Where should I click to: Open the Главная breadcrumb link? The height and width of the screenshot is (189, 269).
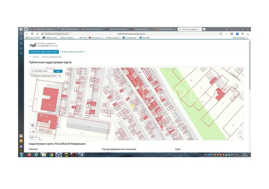(x=35, y=57)
